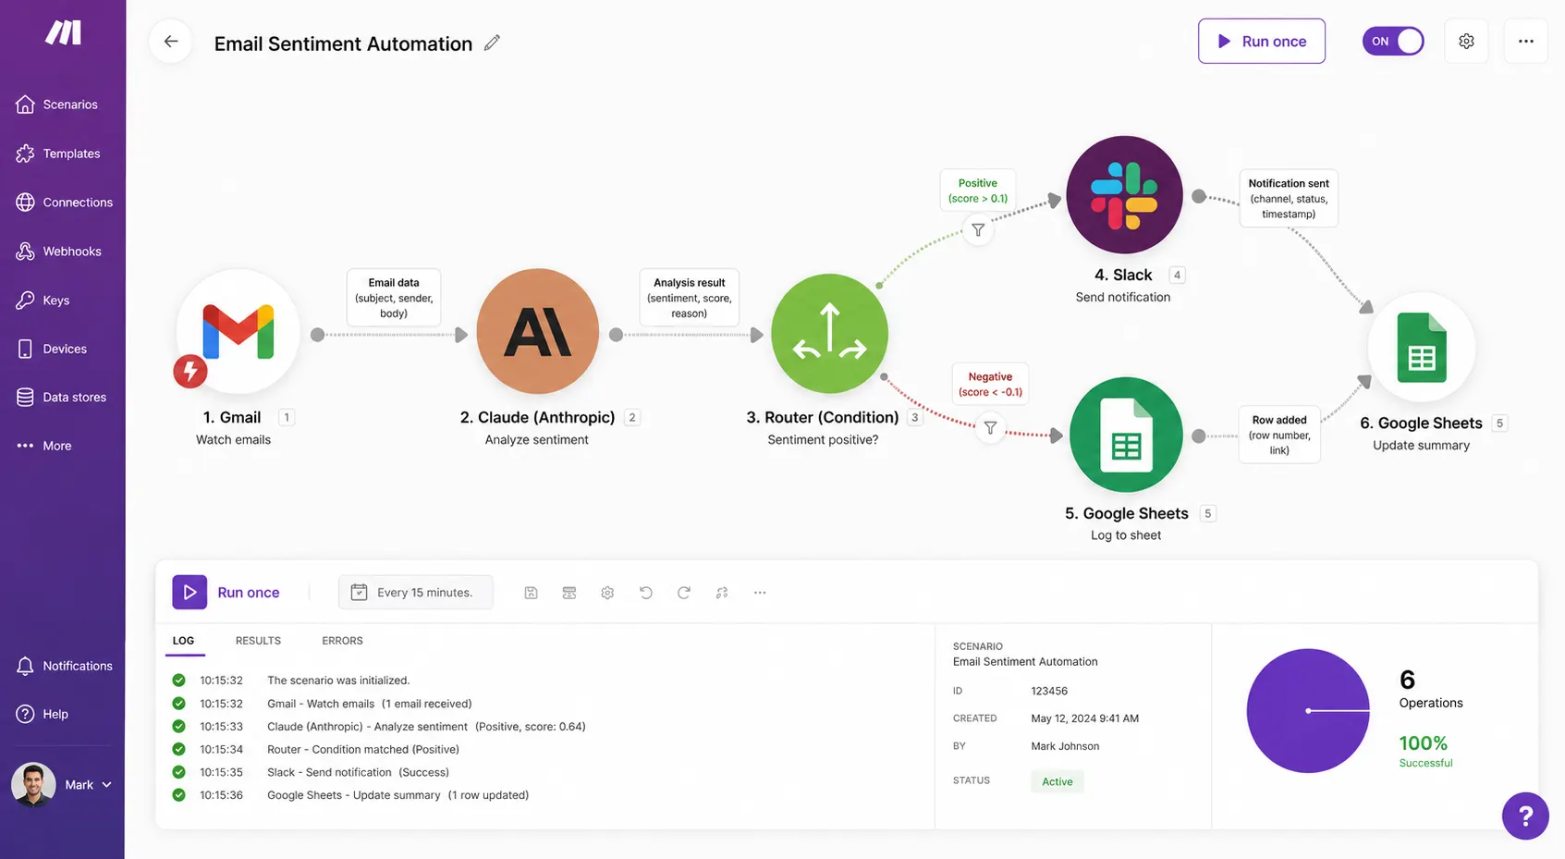Go back with the arrow button
Screen dimensions: 1565x859
171,42
